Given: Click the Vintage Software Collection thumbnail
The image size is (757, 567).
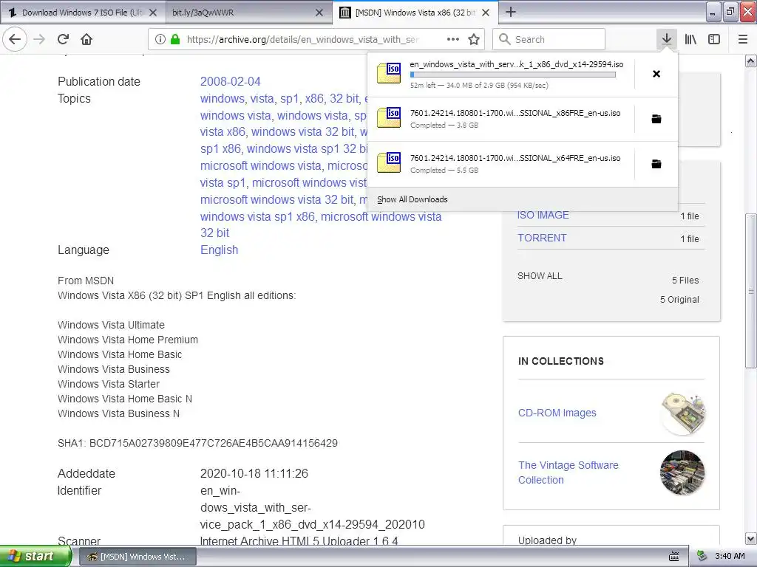Looking at the screenshot, I should click(x=682, y=473).
